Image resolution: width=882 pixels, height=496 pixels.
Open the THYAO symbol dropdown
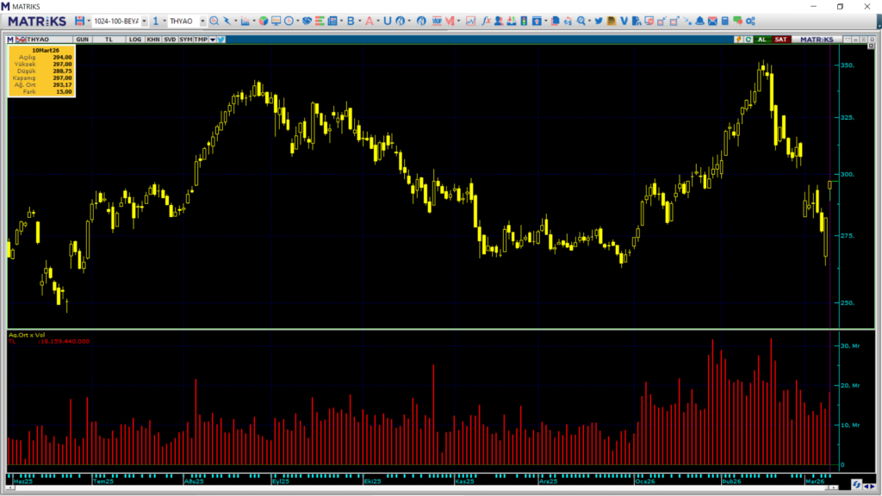(202, 21)
